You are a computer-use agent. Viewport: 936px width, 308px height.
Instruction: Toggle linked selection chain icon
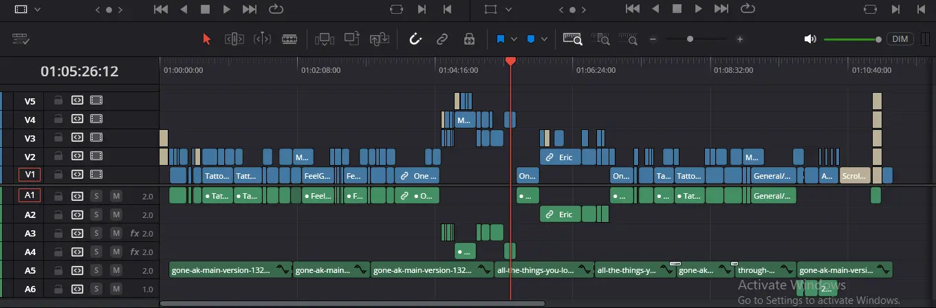pos(442,39)
